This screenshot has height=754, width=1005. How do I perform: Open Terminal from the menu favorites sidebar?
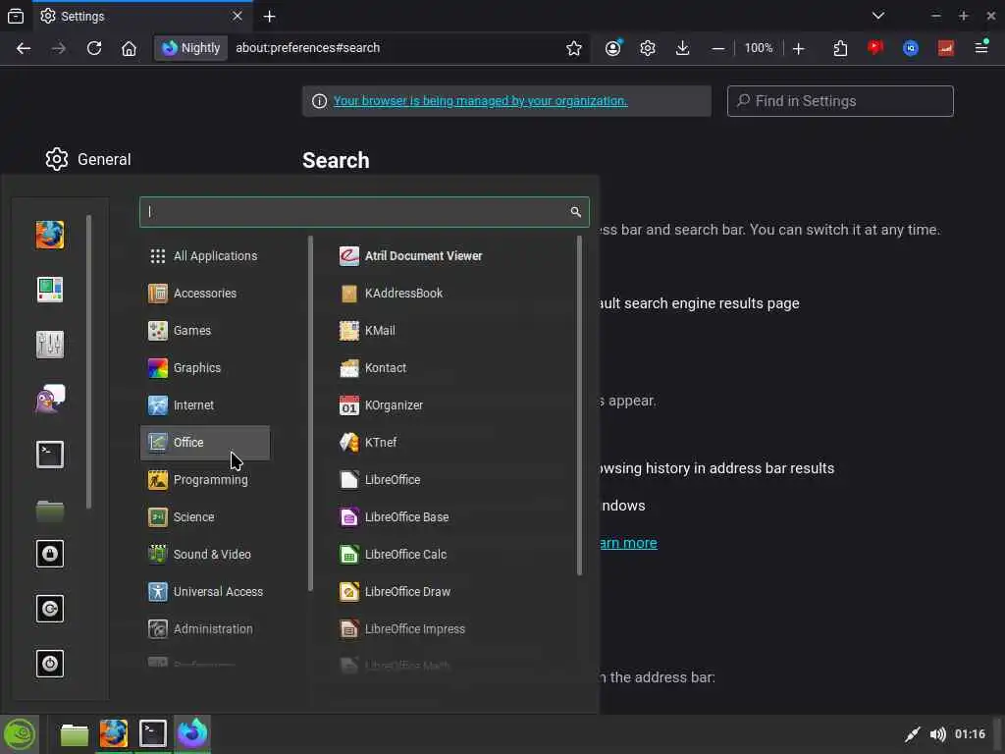tap(50, 455)
